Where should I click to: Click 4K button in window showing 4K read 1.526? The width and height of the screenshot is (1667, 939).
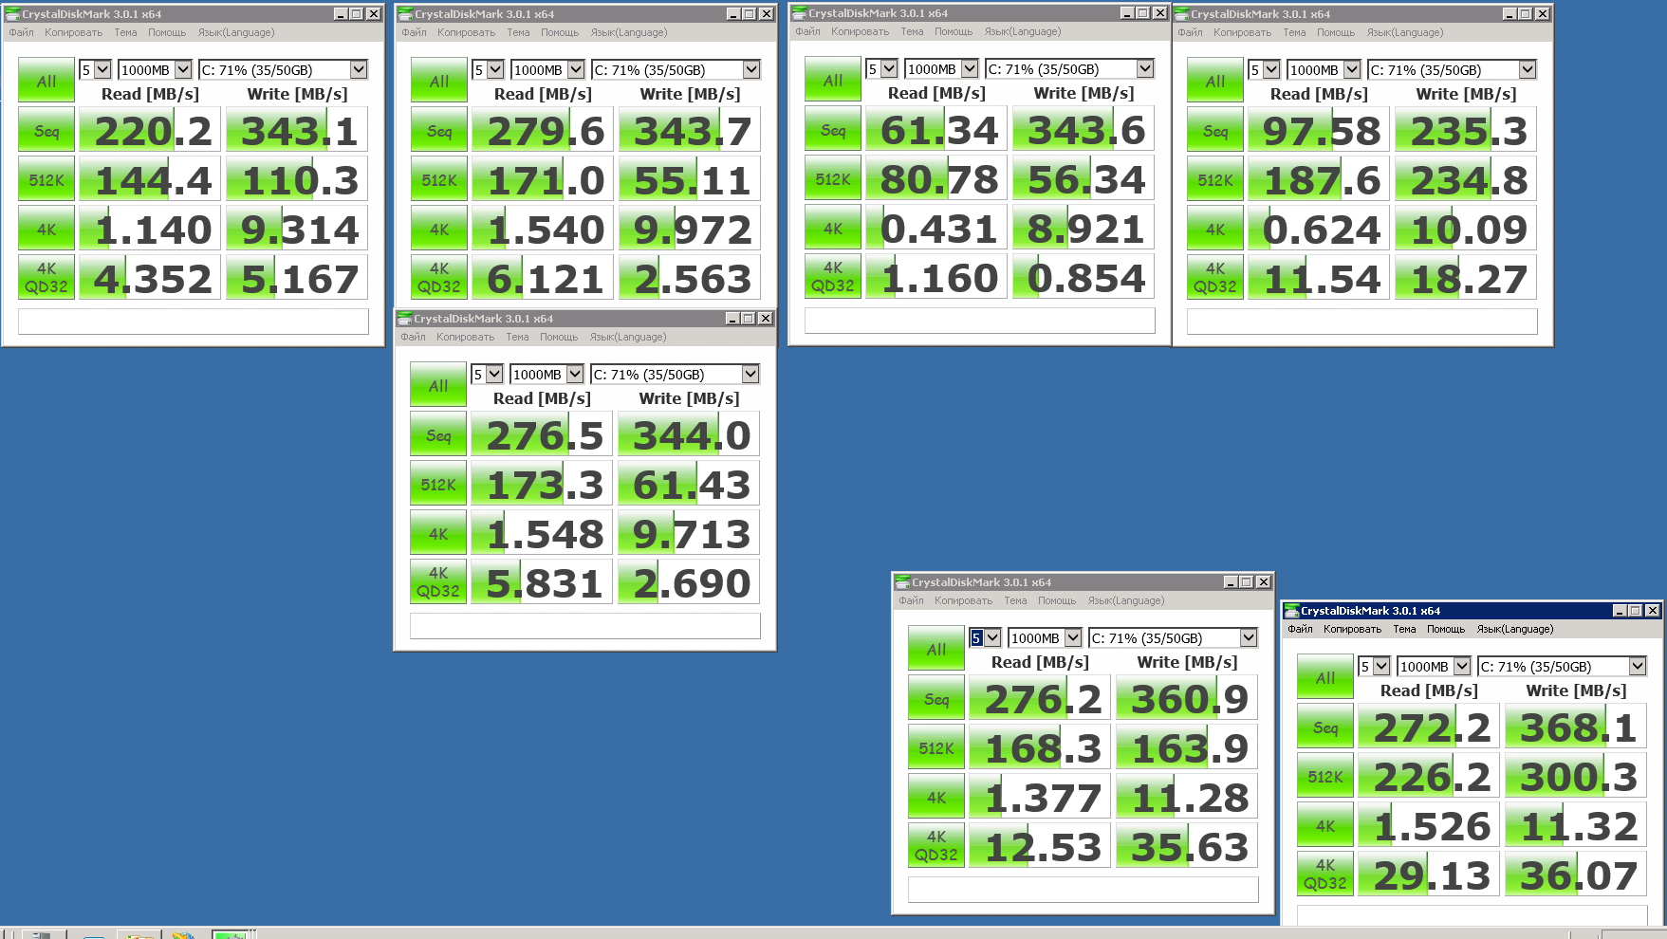1325,826
